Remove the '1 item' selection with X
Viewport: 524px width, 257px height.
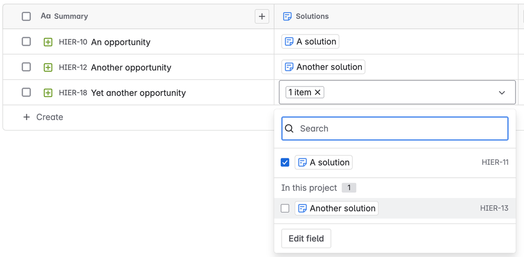tap(317, 92)
